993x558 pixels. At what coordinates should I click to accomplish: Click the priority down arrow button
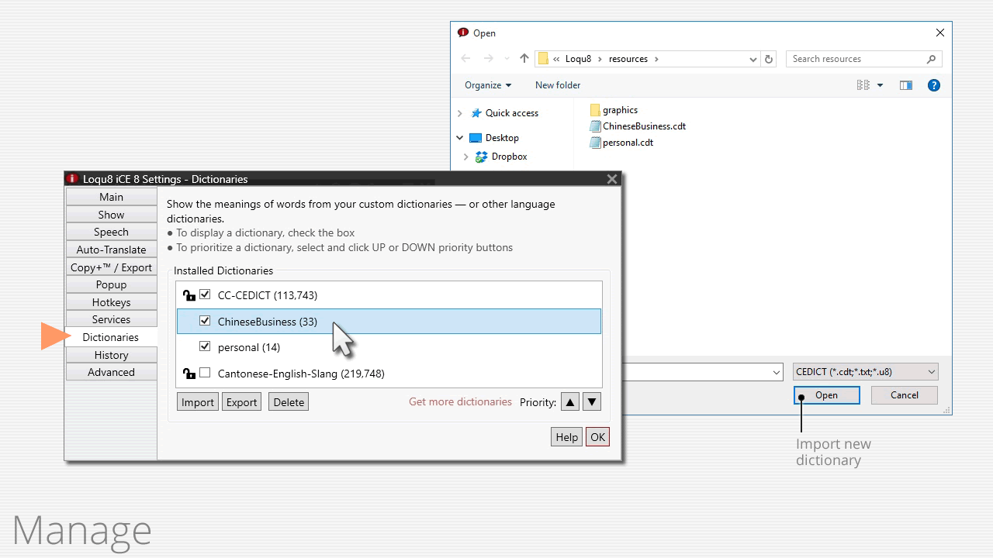pos(592,402)
